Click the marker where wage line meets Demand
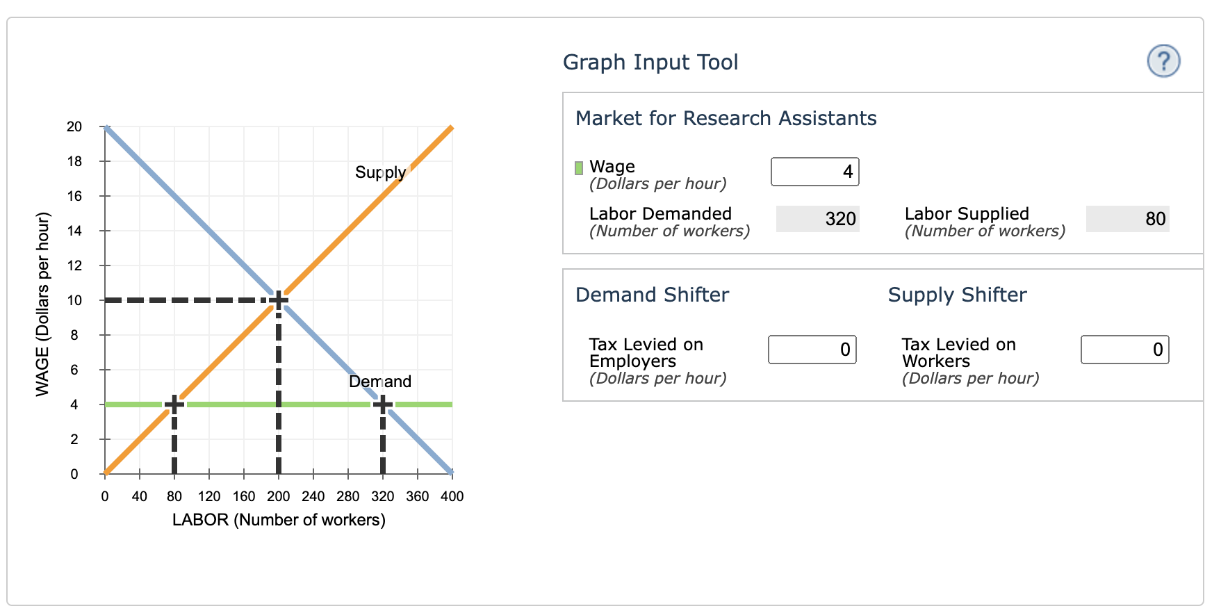1221x613 pixels. 383,404
